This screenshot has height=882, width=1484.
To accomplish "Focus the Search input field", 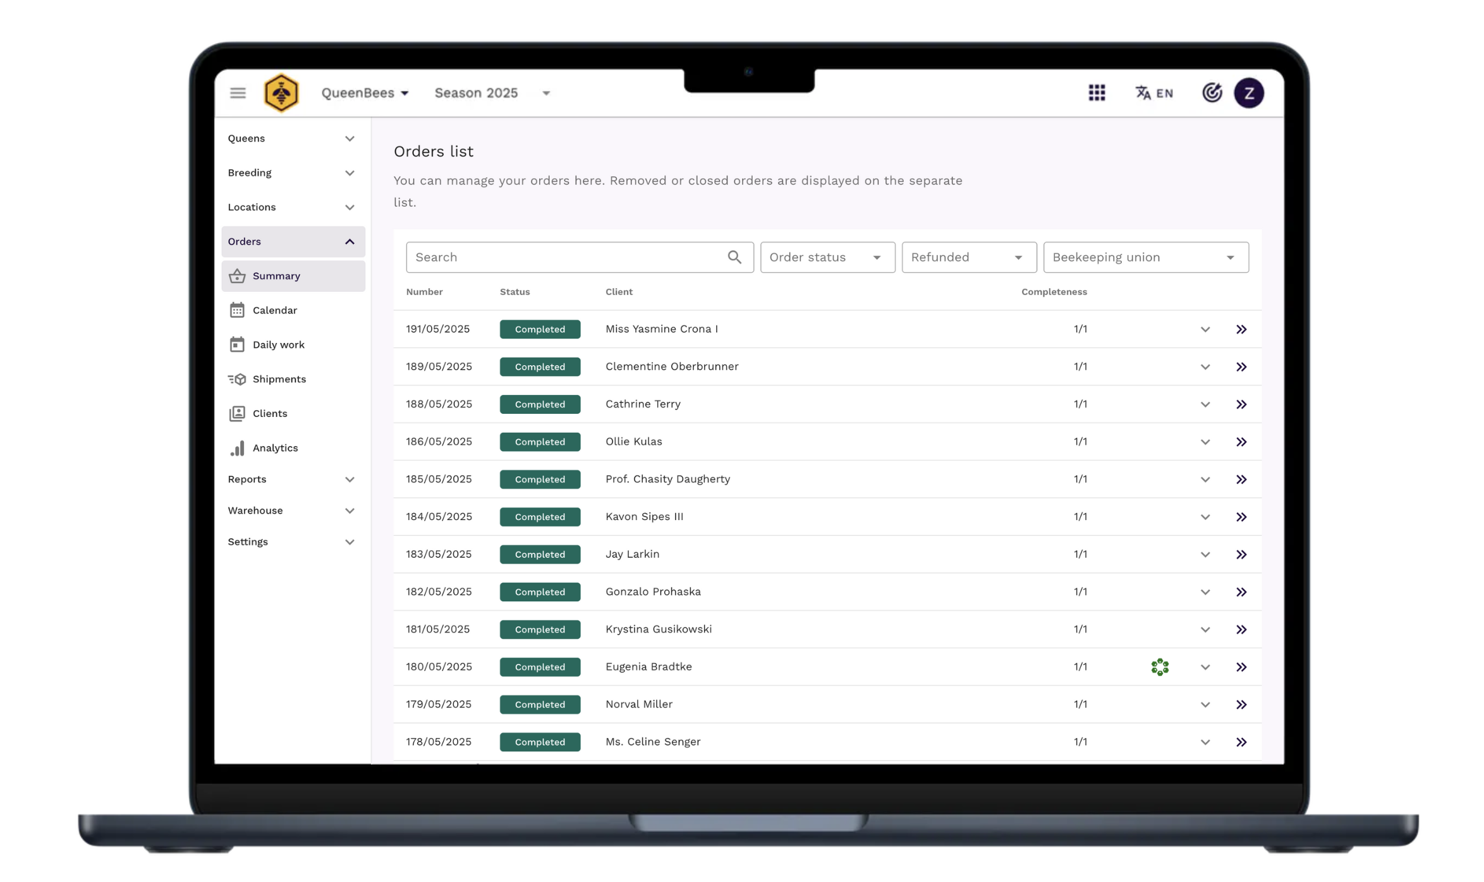I will [566, 257].
